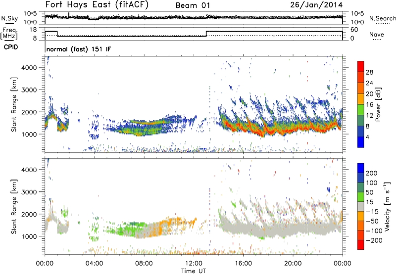Click the date '26/Jan/2014'
Image resolution: width=396 pixels, height=274 pixels.
click(x=316, y=5)
